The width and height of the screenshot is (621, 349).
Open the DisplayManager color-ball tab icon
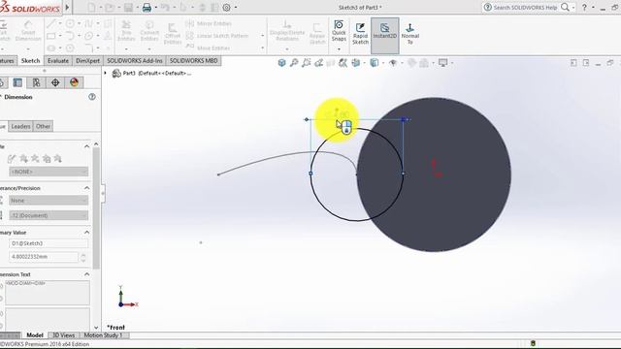(74, 82)
